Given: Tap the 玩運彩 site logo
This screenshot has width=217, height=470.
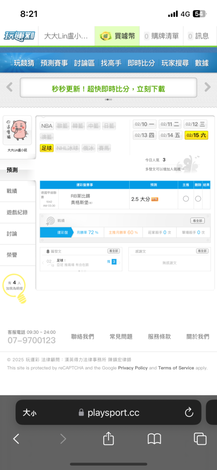Looking at the screenshot, I should pyautogui.click(x=19, y=36).
